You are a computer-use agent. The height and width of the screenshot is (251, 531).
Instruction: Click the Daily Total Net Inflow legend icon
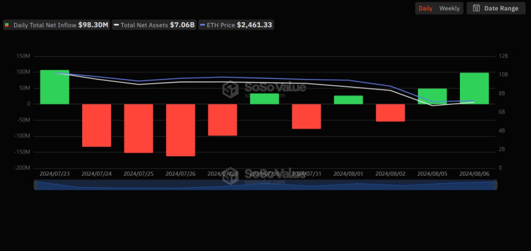[6, 25]
